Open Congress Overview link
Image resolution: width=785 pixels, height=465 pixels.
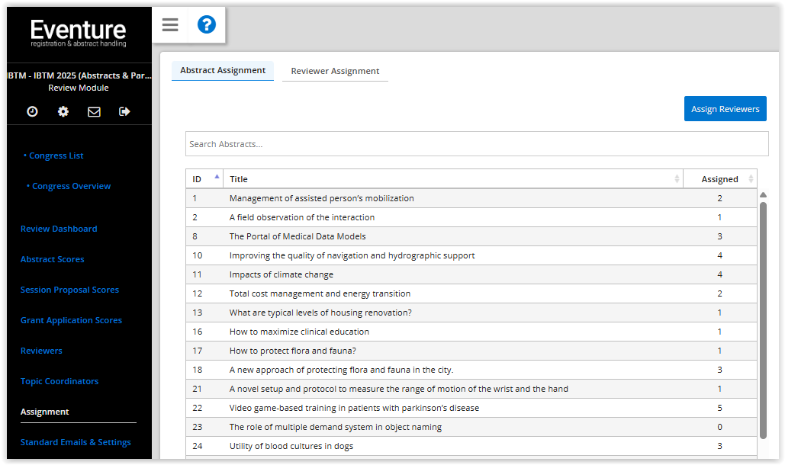(x=71, y=186)
